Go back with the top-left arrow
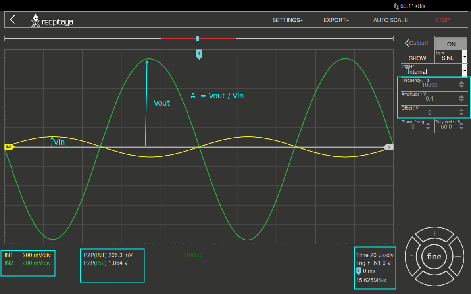The image size is (471, 294). point(12,19)
